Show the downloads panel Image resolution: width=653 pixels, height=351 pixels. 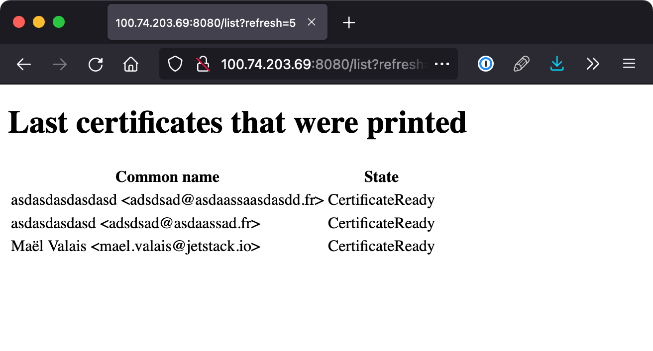[557, 64]
